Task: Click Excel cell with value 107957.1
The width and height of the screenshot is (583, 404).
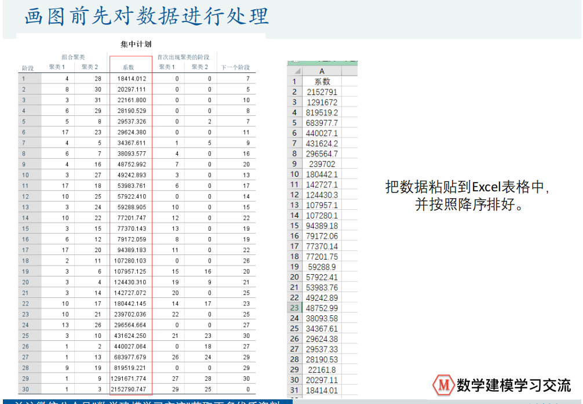Action: coord(322,205)
